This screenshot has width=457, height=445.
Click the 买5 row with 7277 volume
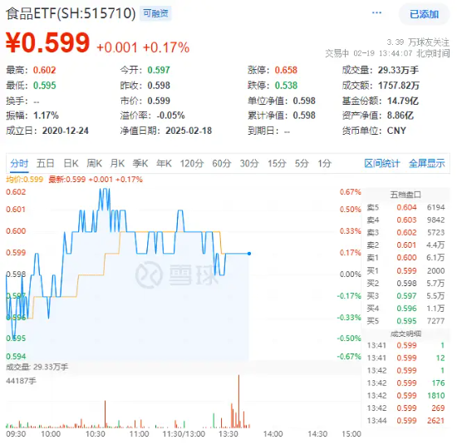pyautogui.click(x=405, y=321)
